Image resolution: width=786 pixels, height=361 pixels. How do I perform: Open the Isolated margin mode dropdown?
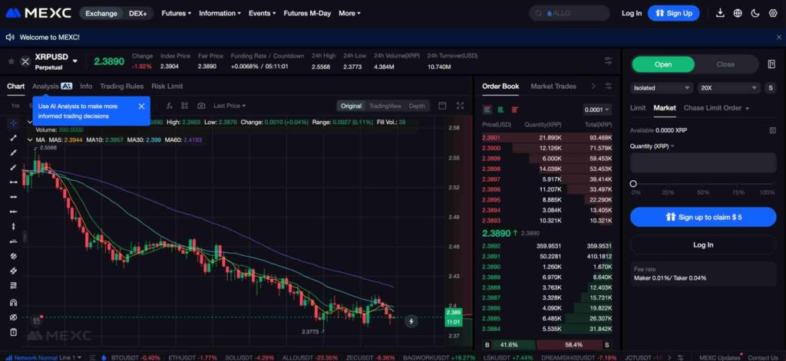(x=662, y=87)
